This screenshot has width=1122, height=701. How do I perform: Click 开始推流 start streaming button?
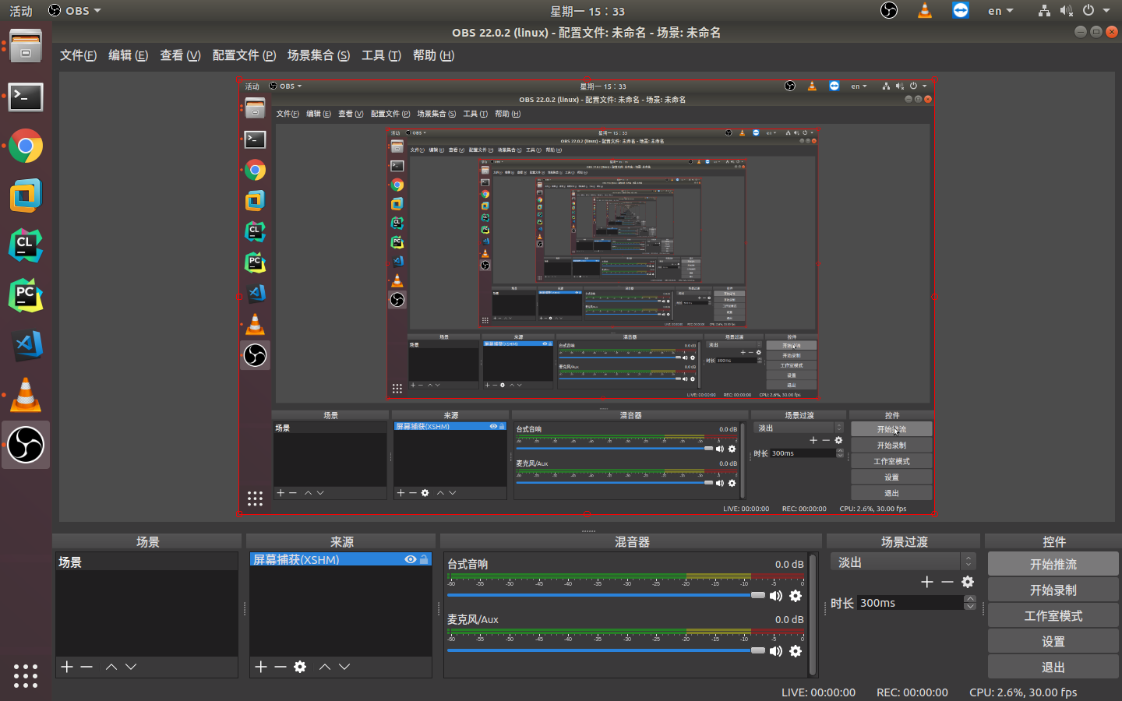pos(1053,564)
